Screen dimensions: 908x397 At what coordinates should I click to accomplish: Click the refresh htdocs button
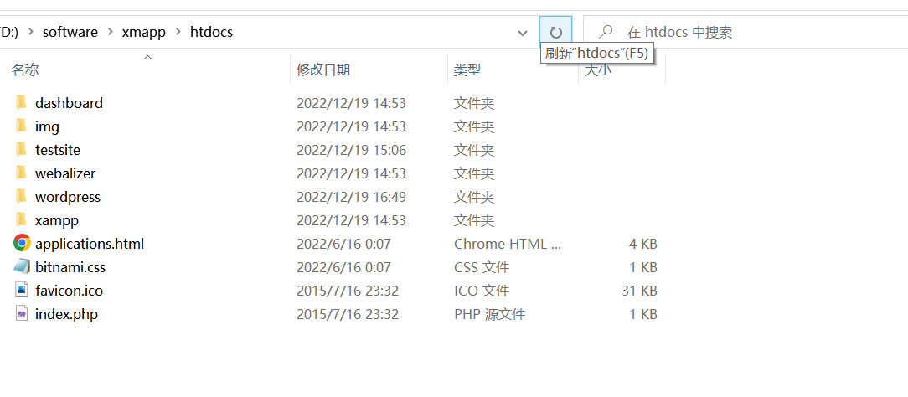[555, 33]
